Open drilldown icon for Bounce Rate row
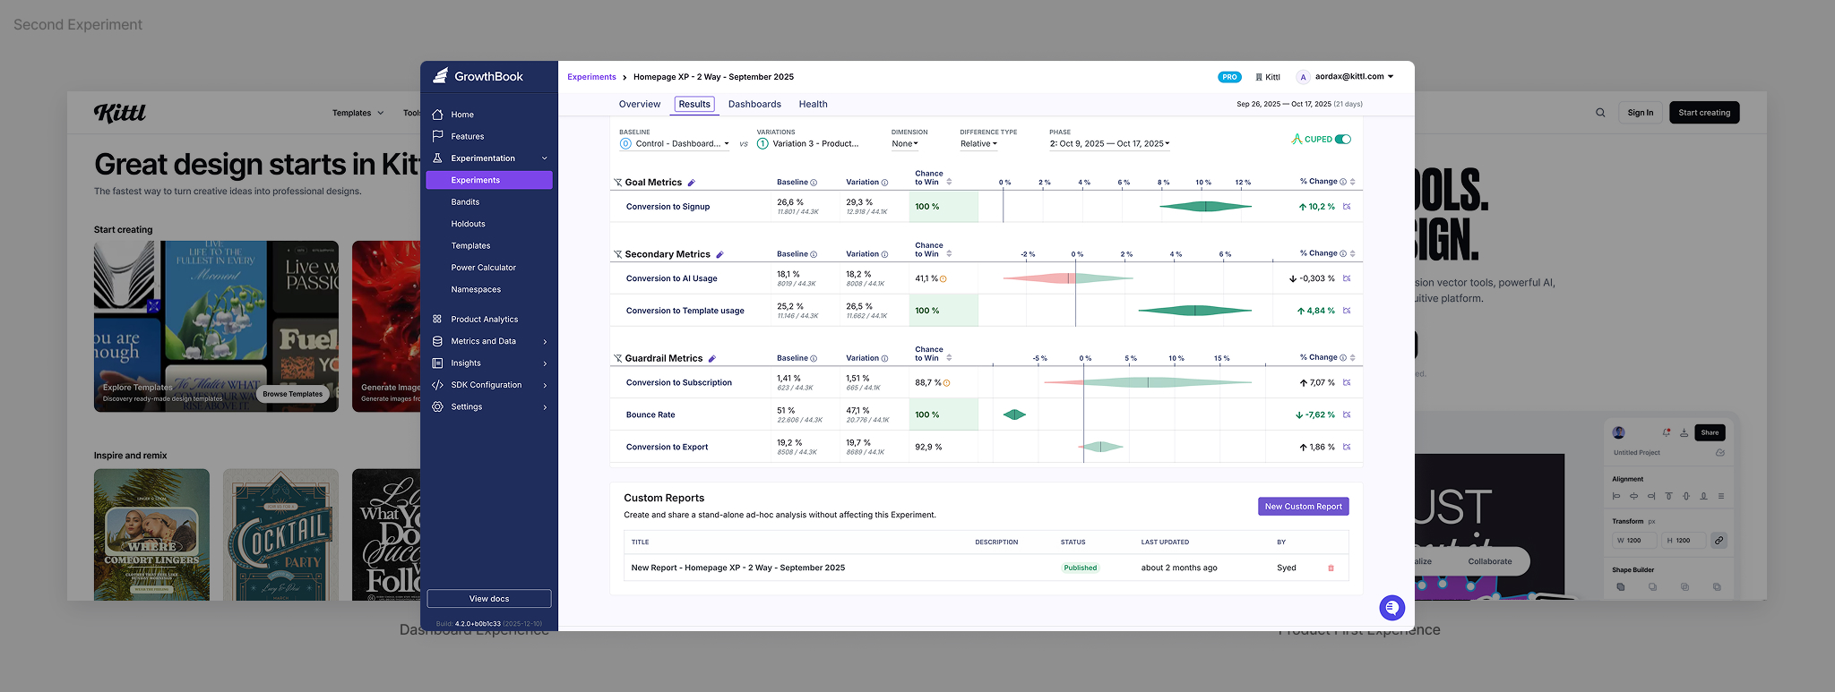The image size is (1835, 692). [x=1347, y=414]
